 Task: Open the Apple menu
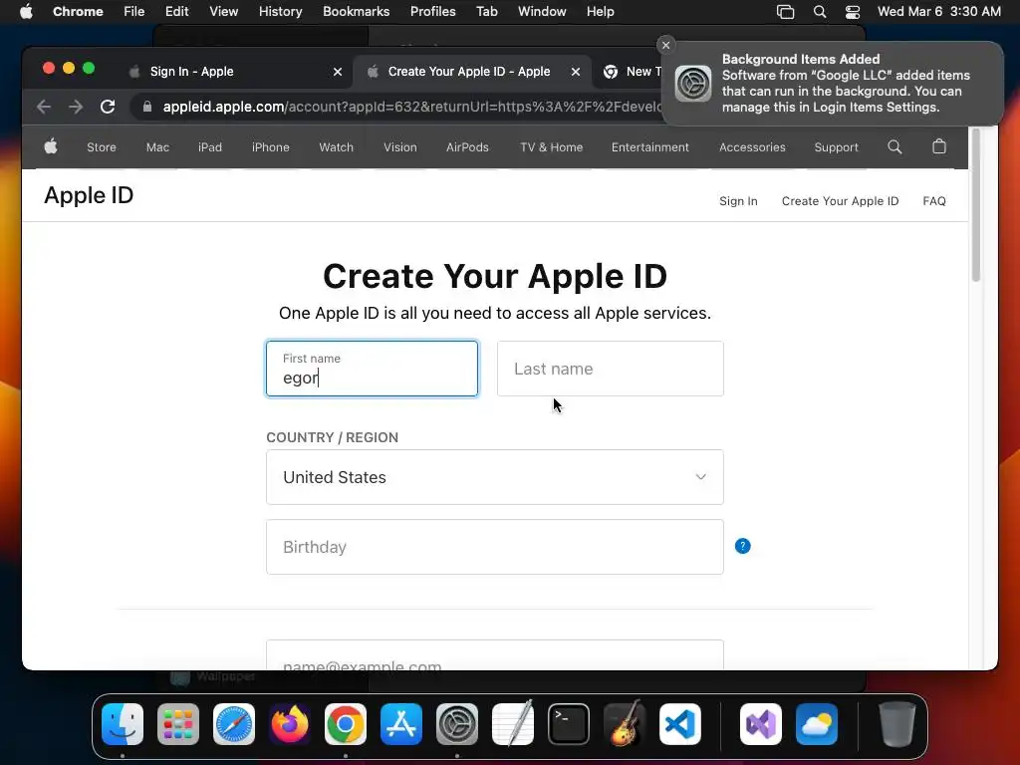[26, 12]
